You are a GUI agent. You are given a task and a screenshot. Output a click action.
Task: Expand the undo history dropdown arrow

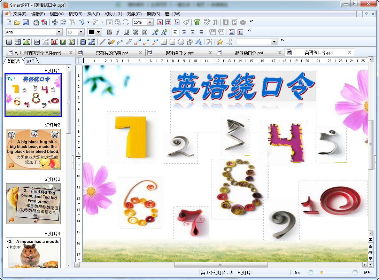(88, 23)
